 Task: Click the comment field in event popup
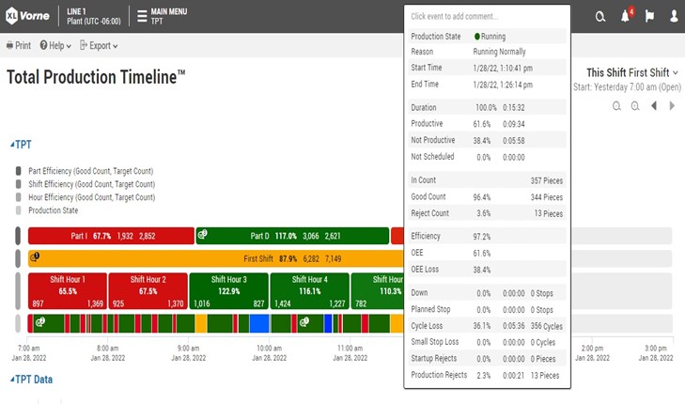487,16
